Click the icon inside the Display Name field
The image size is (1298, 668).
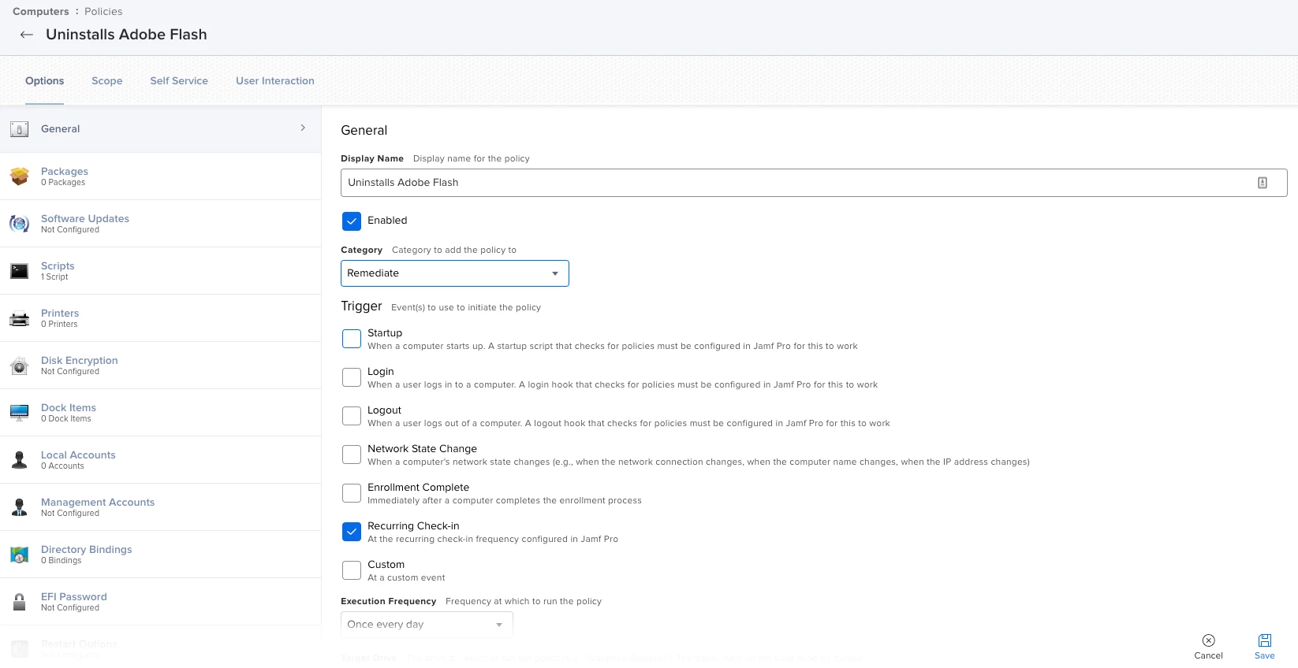tap(1263, 183)
